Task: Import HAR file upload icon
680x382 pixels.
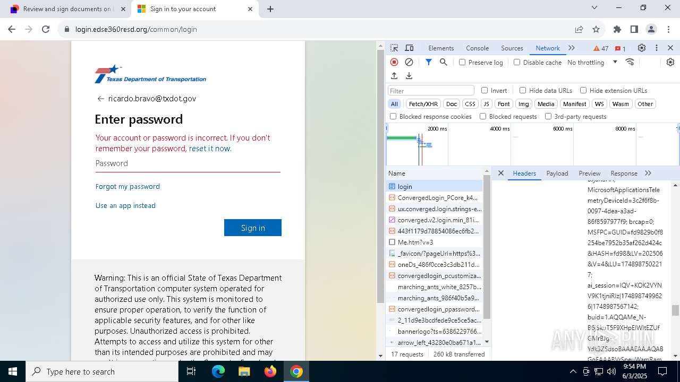Action: point(394,76)
